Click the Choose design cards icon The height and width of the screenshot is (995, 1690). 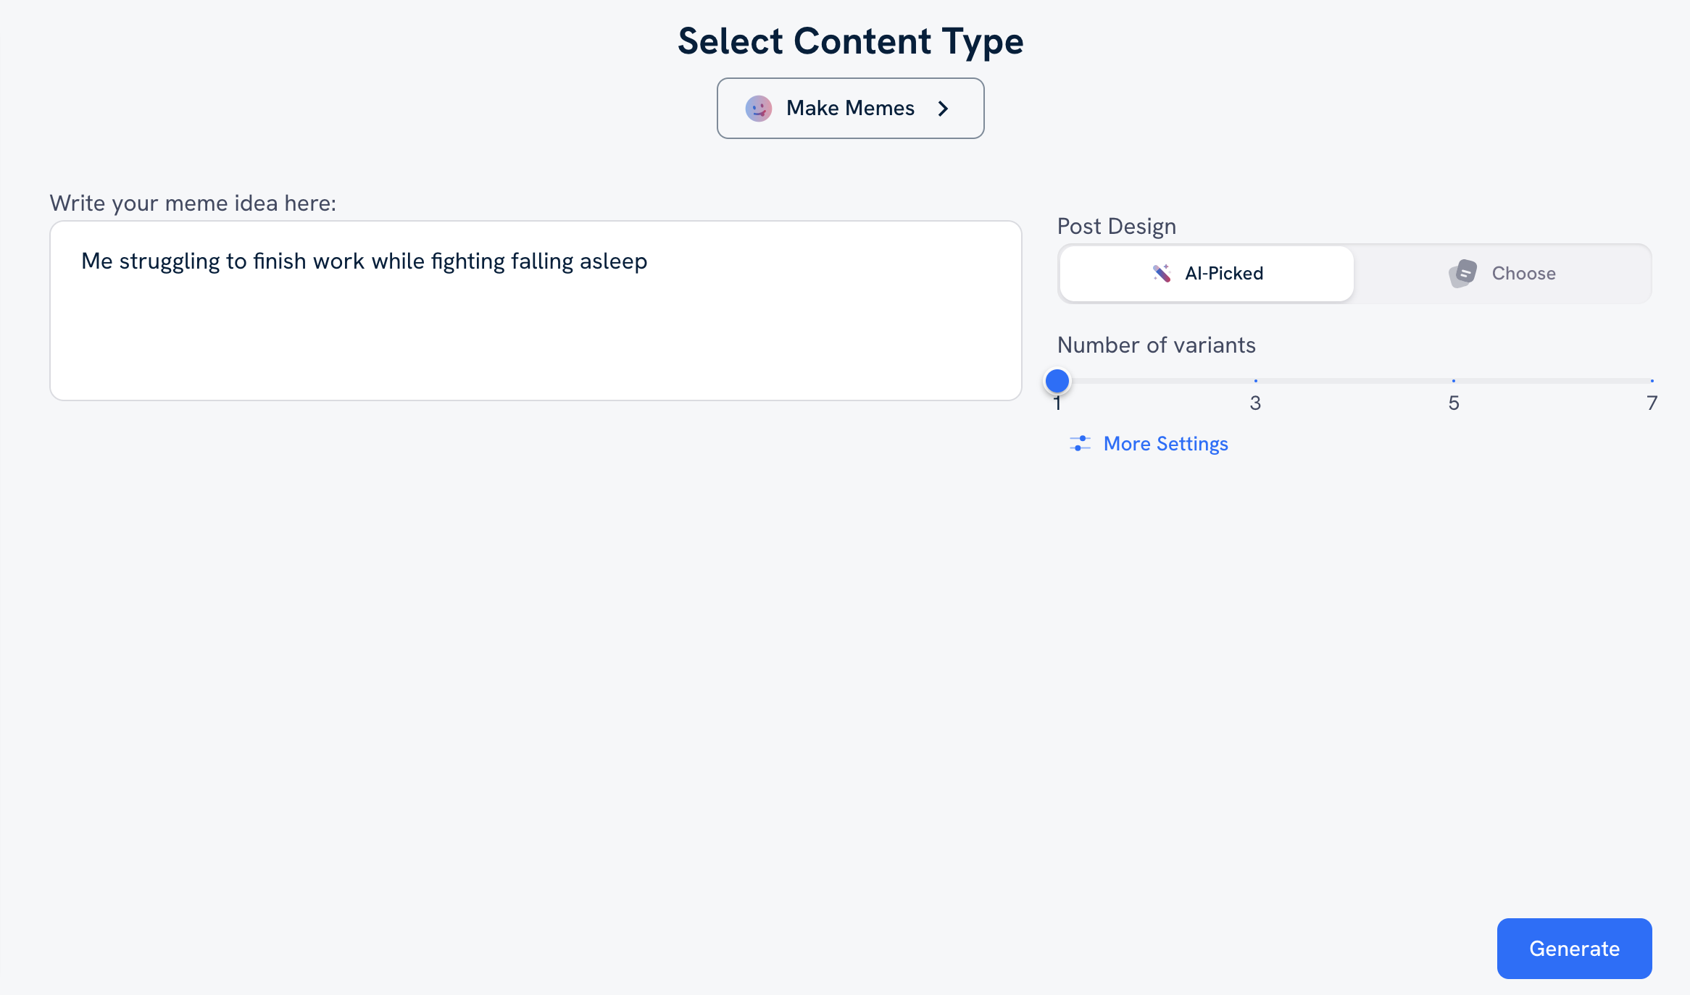pos(1462,273)
